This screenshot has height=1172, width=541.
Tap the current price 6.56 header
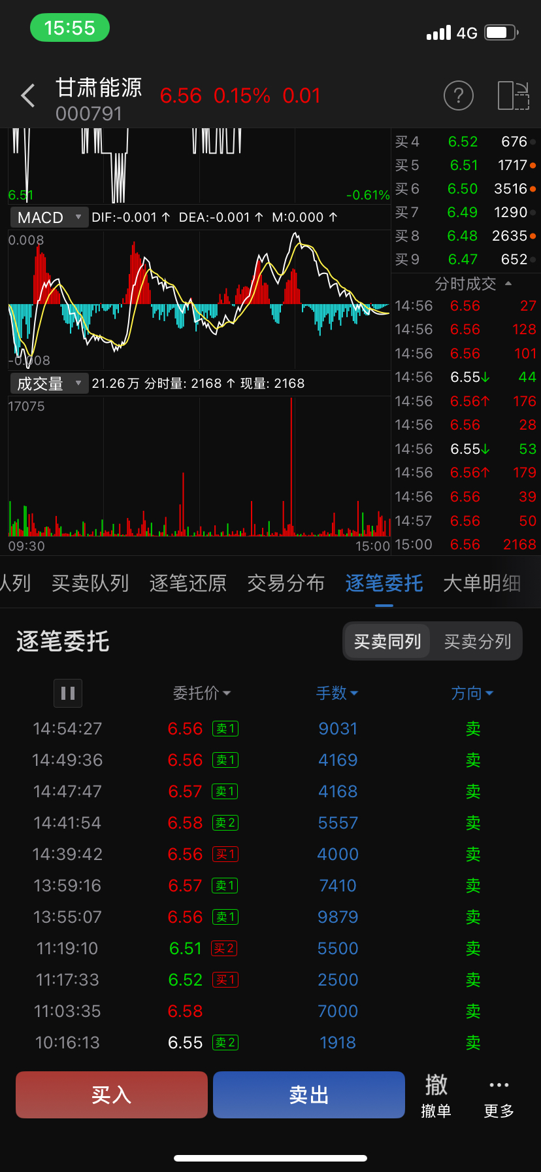tap(181, 96)
